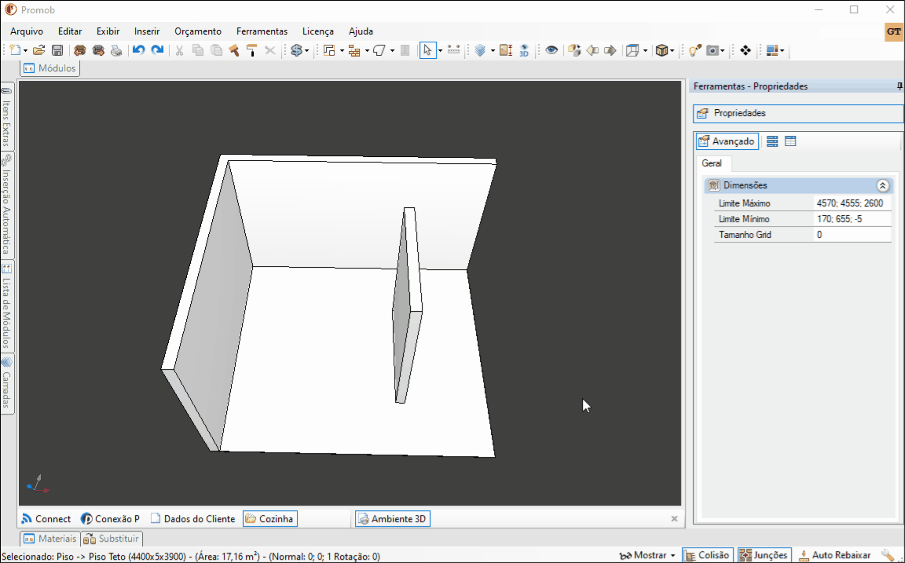Click the window layout icon
The width and height of the screenshot is (905, 563).
click(772, 50)
